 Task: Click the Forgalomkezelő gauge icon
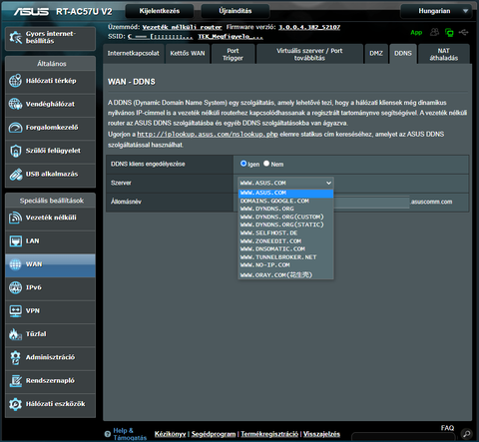tap(15, 128)
